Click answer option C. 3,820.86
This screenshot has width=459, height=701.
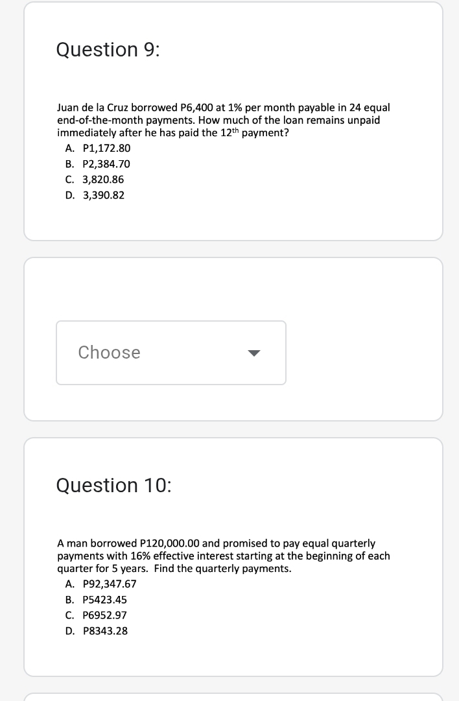95,179
